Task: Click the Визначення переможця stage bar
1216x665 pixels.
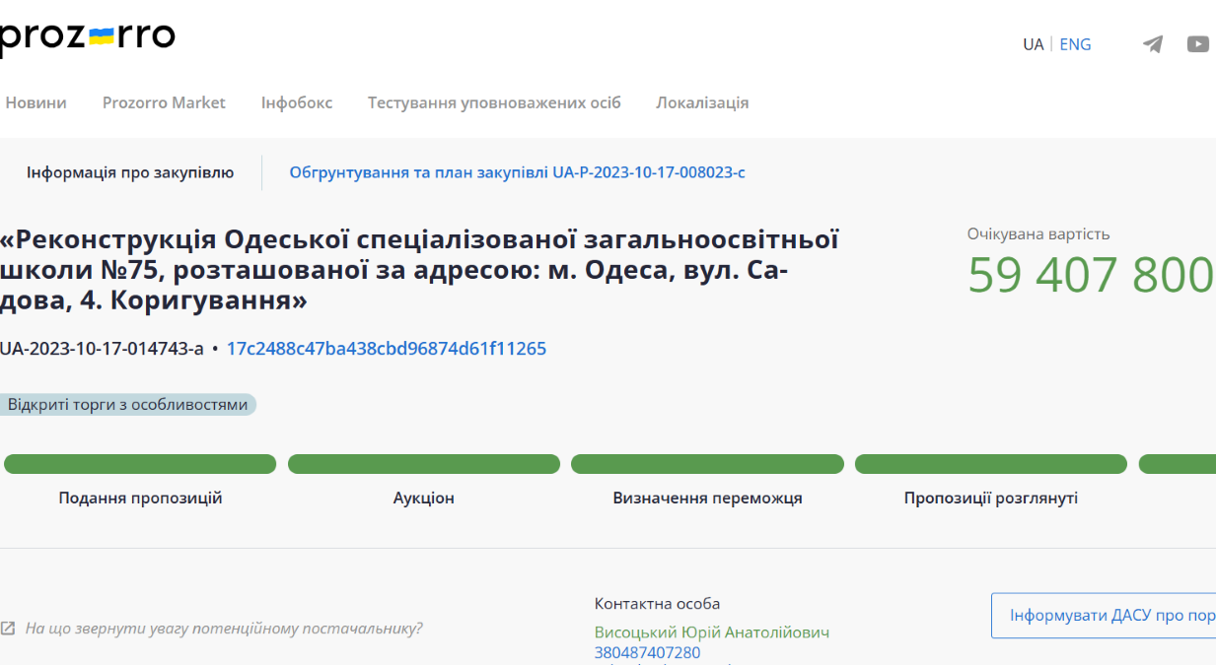Action: [707, 464]
